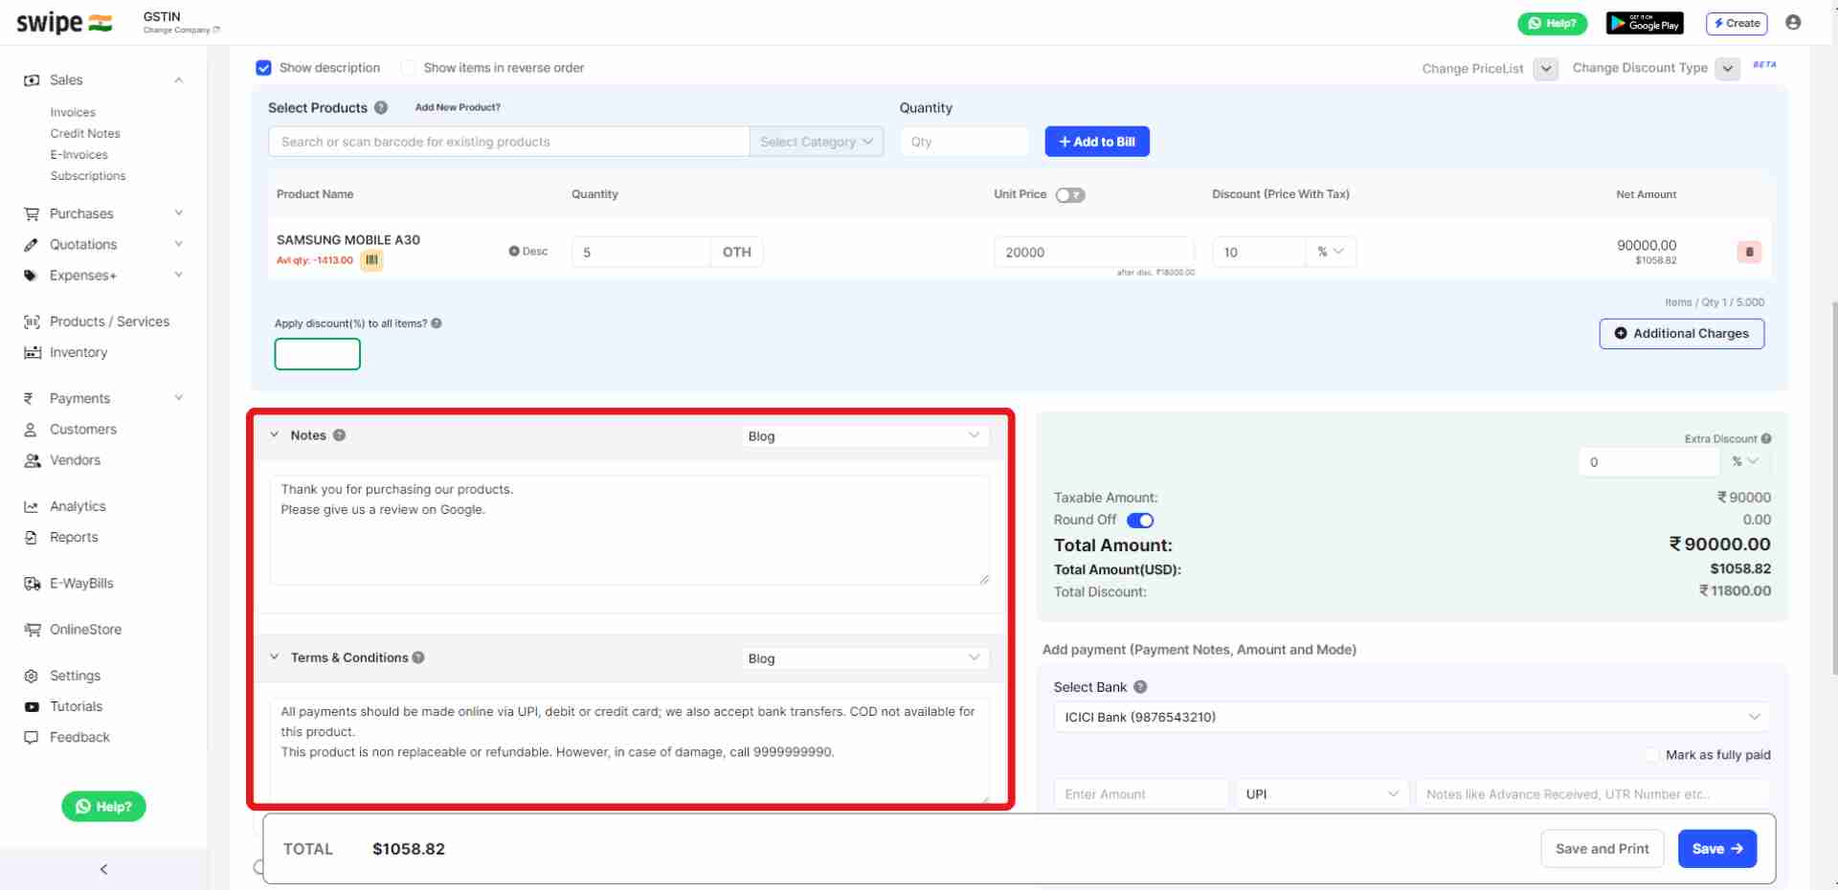Delete the Samsung Mobile A30 row

(1749, 252)
